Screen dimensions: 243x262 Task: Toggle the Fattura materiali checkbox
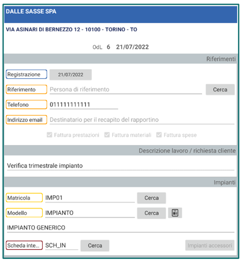(107, 135)
